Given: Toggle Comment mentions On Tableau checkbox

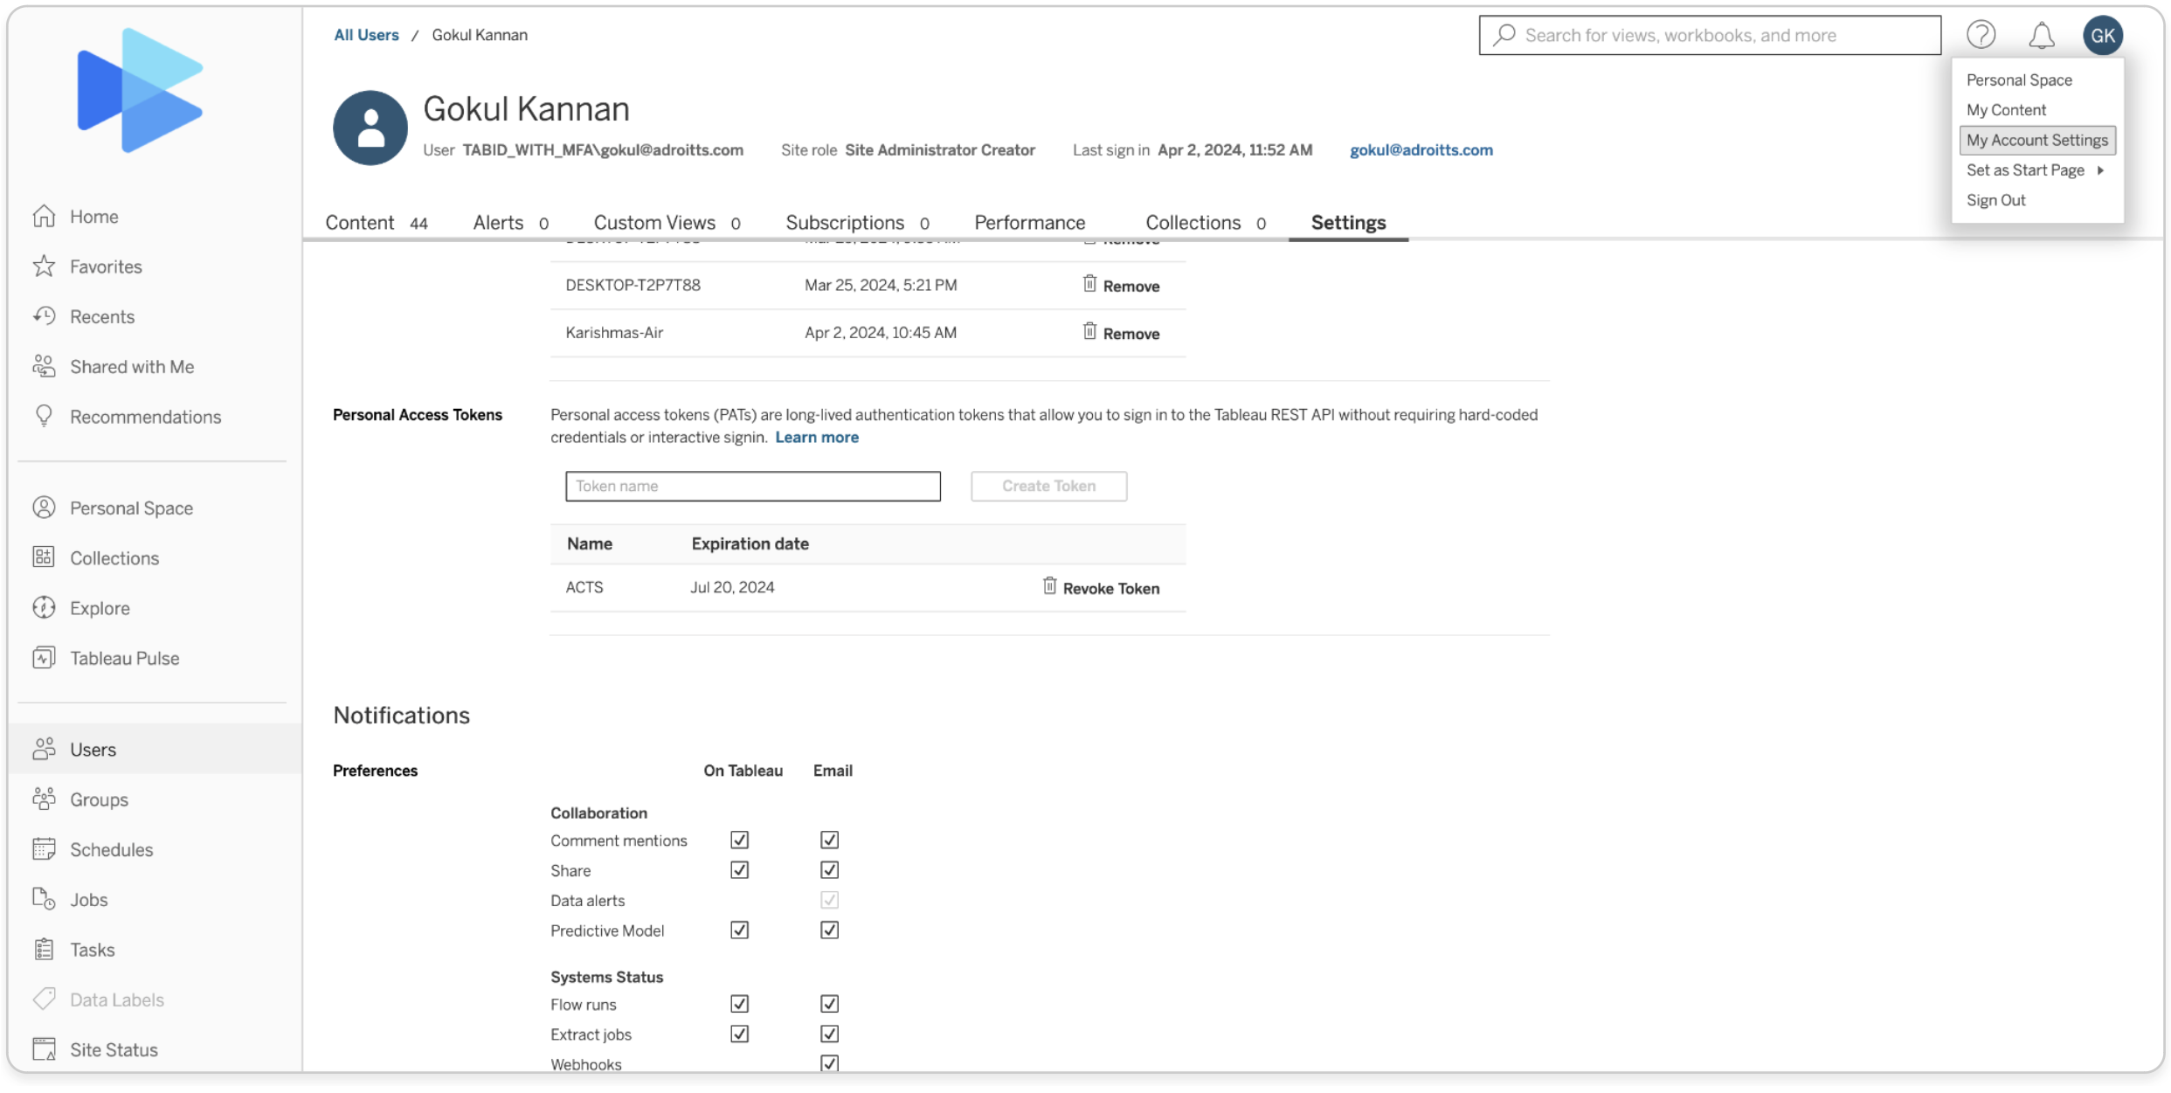Looking at the screenshot, I should tap(739, 840).
